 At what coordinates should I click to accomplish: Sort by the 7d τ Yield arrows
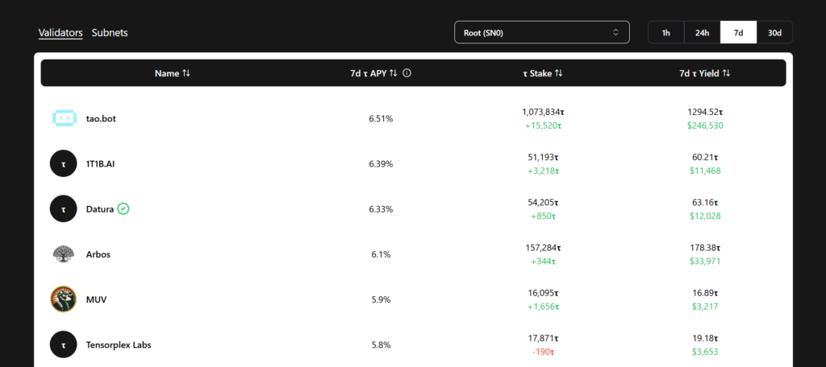click(x=726, y=73)
